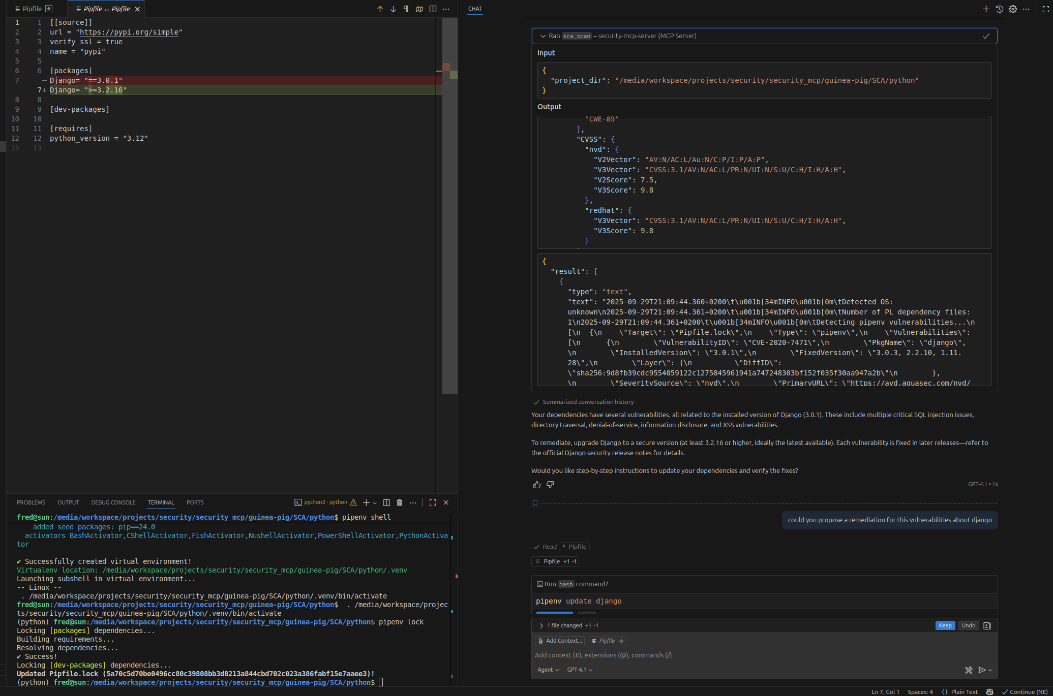Maximize the terminal panel with expand icon

pos(433,502)
